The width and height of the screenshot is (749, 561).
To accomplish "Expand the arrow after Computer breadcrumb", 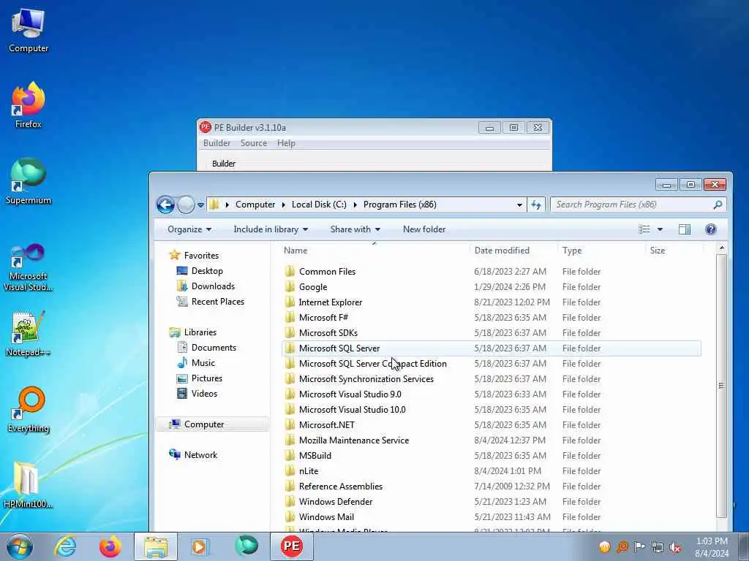I will (283, 205).
